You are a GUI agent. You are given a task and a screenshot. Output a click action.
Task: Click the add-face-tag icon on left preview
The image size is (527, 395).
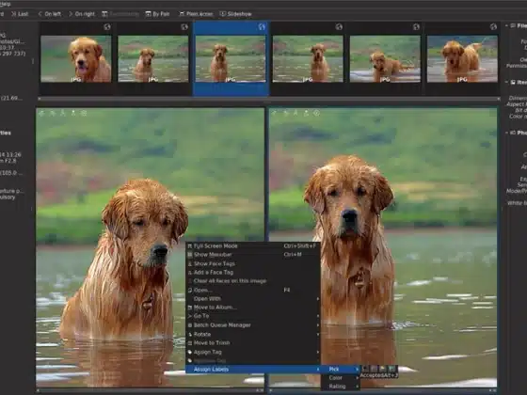point(73,114)
